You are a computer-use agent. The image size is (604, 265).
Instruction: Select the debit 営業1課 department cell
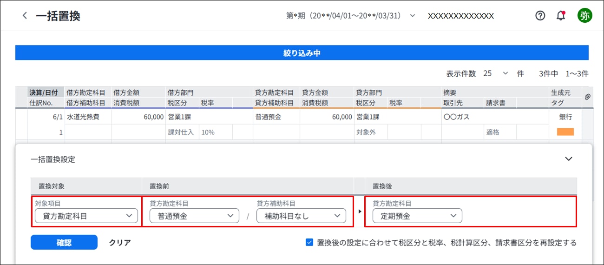[209, 117]
